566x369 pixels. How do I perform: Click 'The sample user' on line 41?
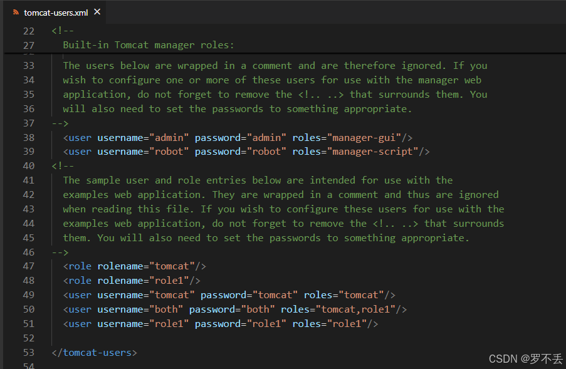106,180
